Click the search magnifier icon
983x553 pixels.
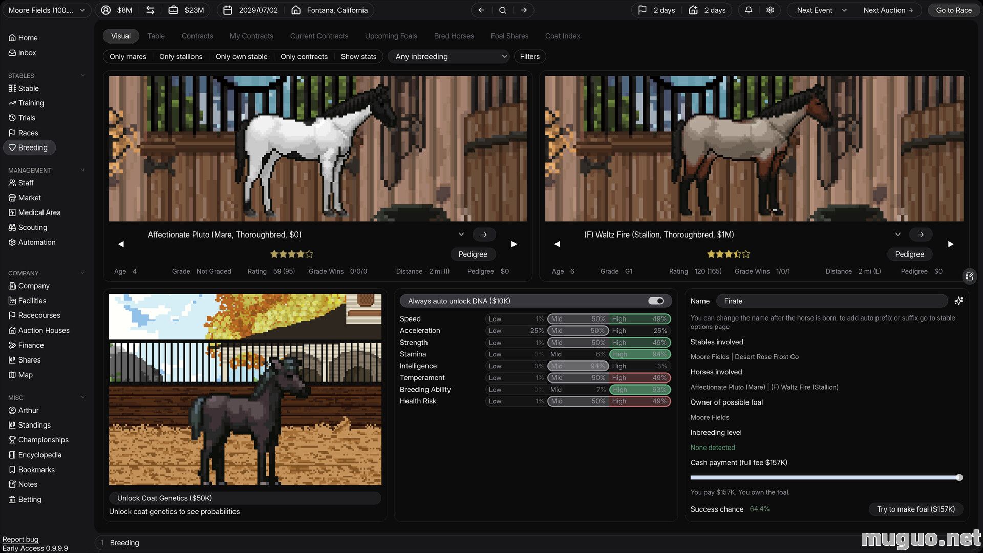(502, 10)
